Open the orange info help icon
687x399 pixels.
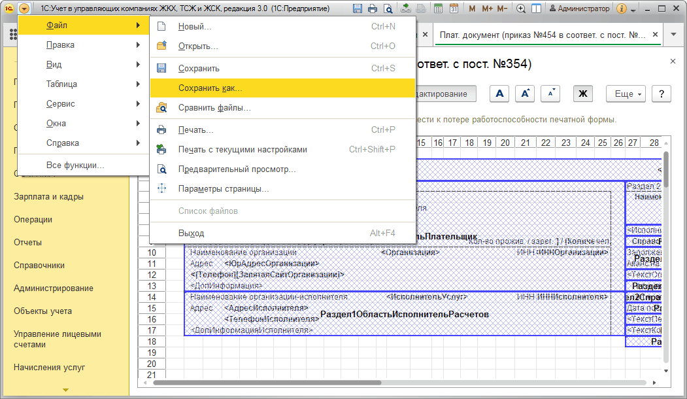coord(621,9)
